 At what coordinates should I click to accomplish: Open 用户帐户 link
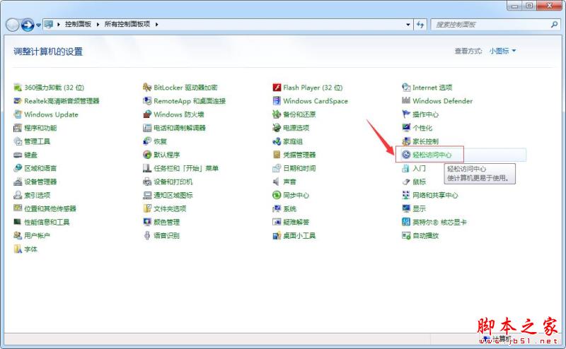pyautogui.click(x=37, y=236)
